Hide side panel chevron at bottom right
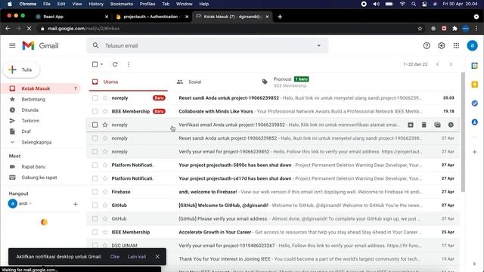Image resolution: width=484 pixels, height=272 pixels. pos(474,264)
